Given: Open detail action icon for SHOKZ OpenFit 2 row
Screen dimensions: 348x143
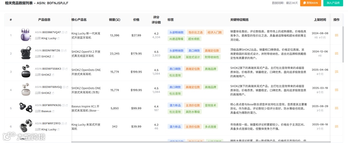Looking at the screenshot, I should (x=336, y=54).
